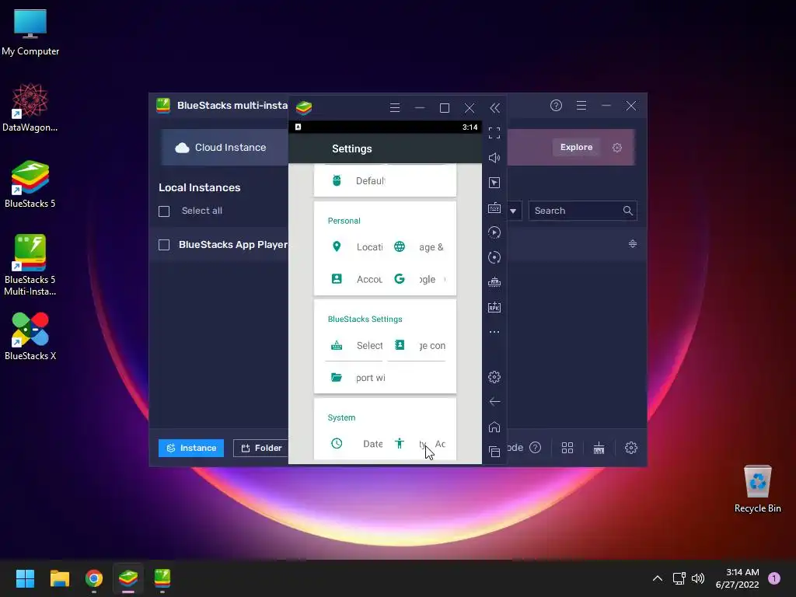
Task: Open BlueStacks 5 desktop shortcut
Action: point(30,184)
